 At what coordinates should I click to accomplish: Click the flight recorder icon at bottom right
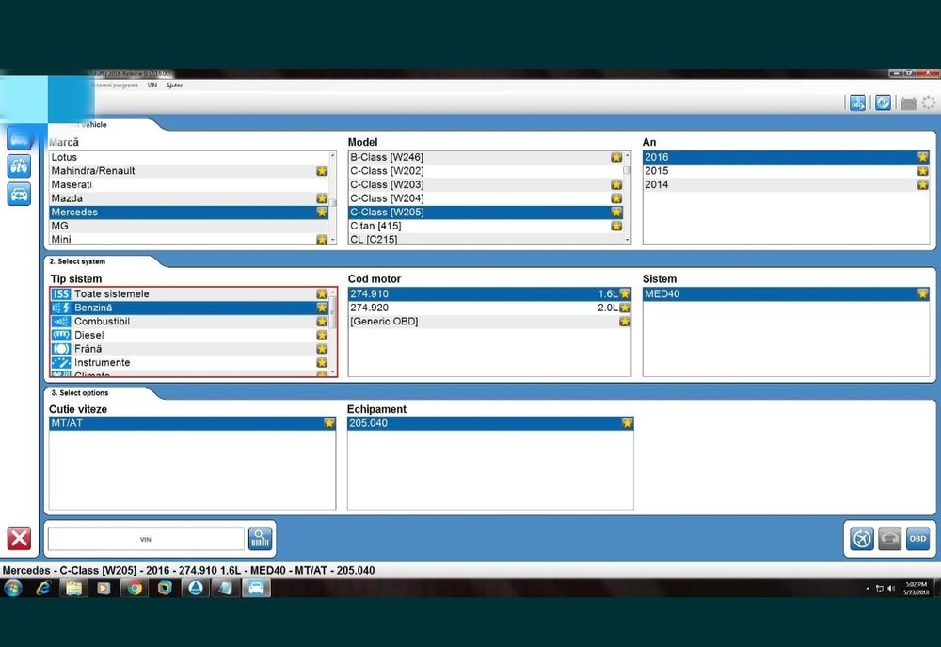tap(862, 539)
